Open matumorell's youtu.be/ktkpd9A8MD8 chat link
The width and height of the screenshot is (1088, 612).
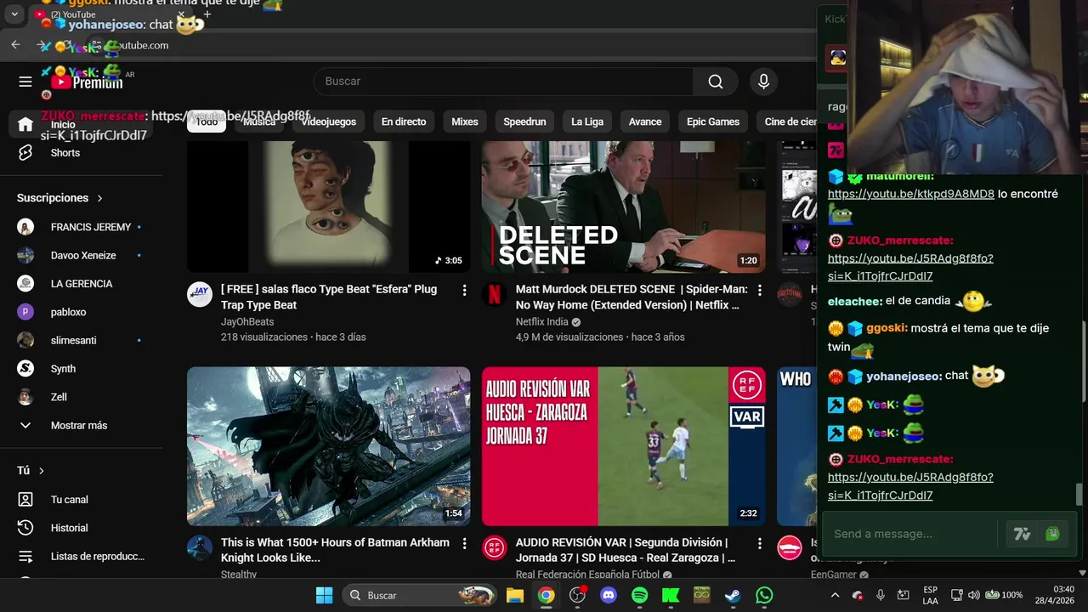pos(911,194)
